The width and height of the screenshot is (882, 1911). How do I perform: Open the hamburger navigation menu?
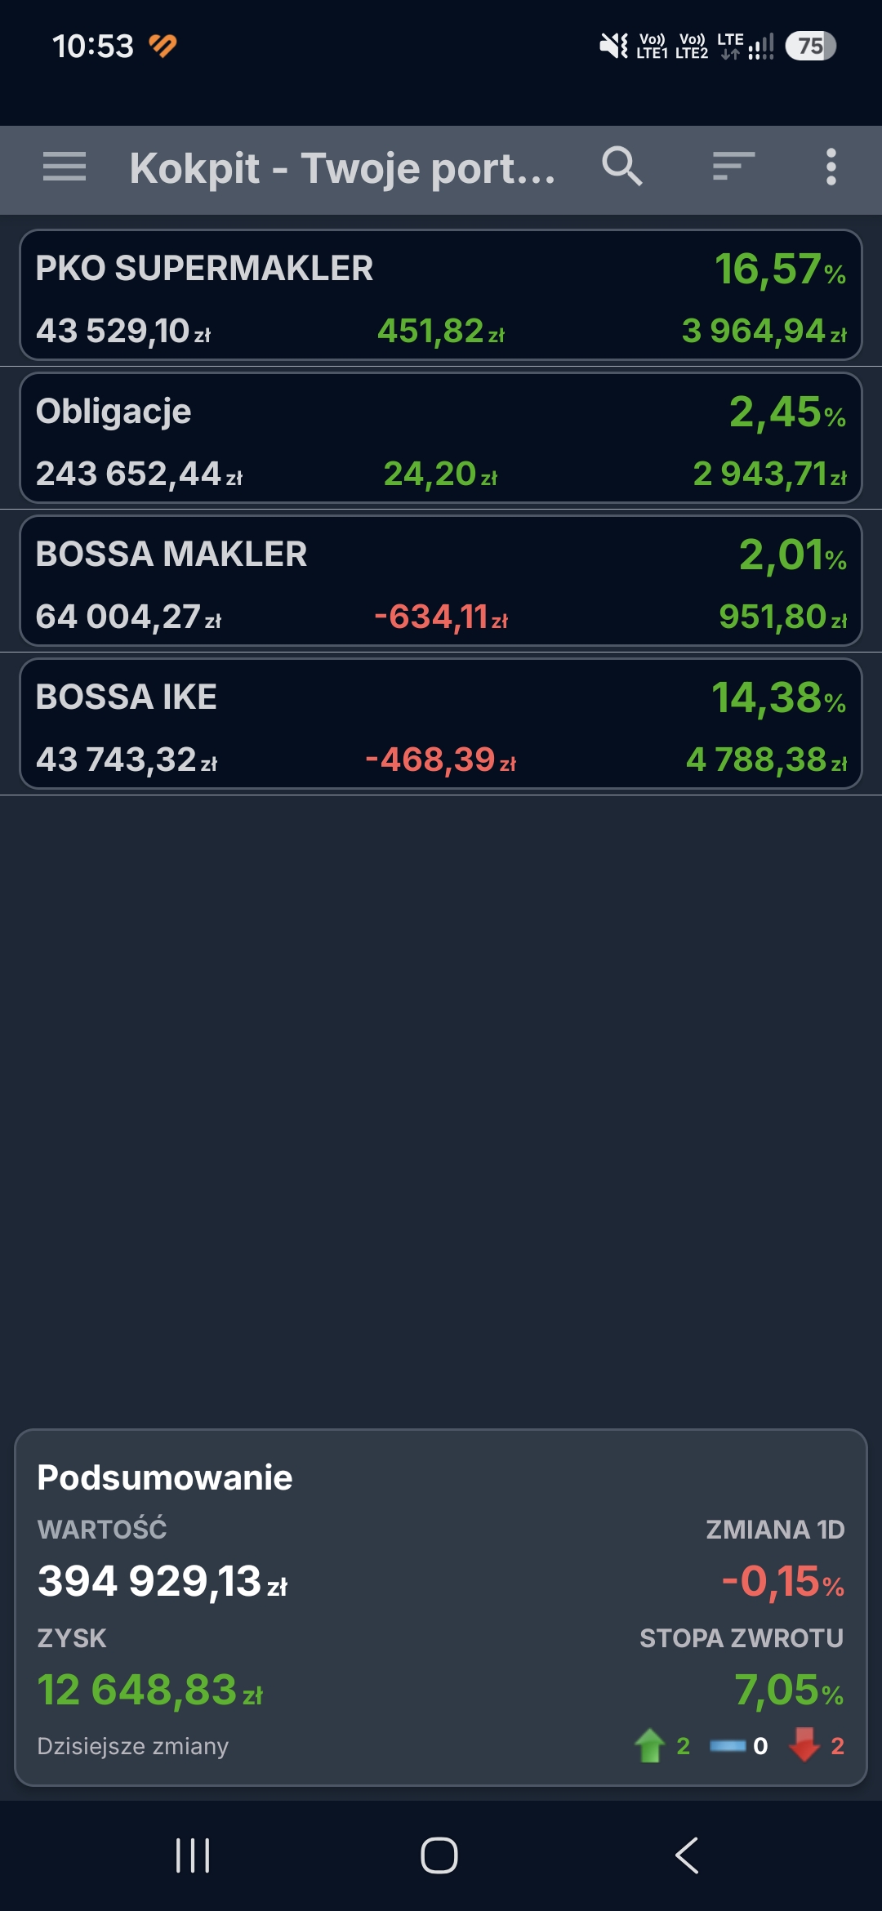[65, 167]
